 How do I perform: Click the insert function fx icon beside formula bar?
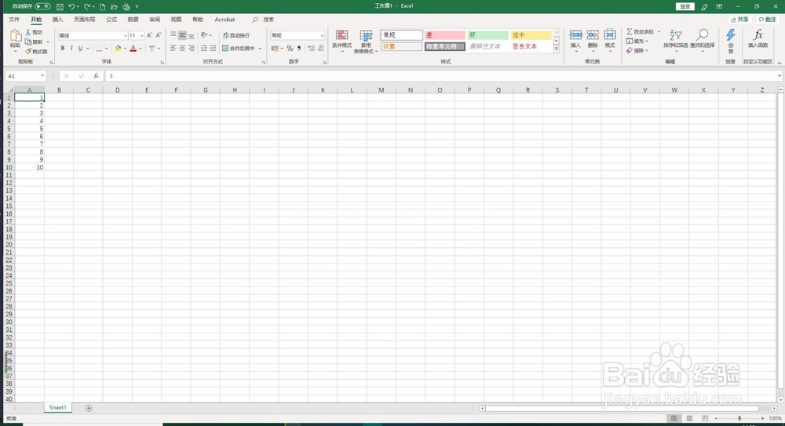point(96,76)
